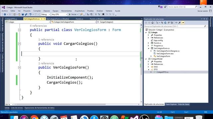Click the Properties wrench icon in Solution Explorer
The width and height of the screenshot is (213, 119).
(179, 23)
